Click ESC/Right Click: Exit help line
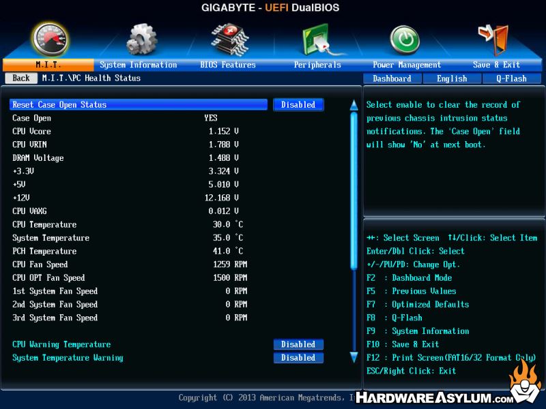546x409 pixels. [x=412, y=371]
